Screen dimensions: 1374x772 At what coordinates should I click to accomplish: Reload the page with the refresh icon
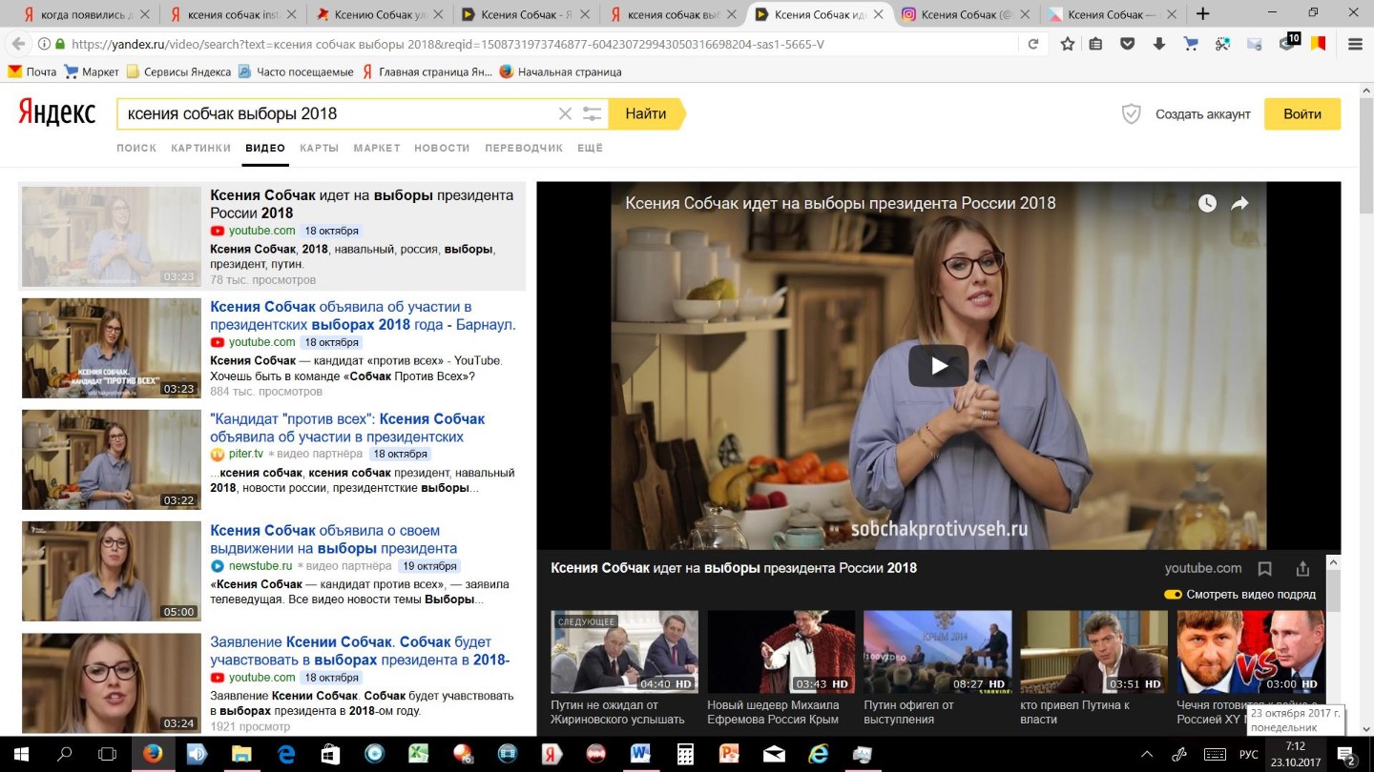tap(1033, 44)
